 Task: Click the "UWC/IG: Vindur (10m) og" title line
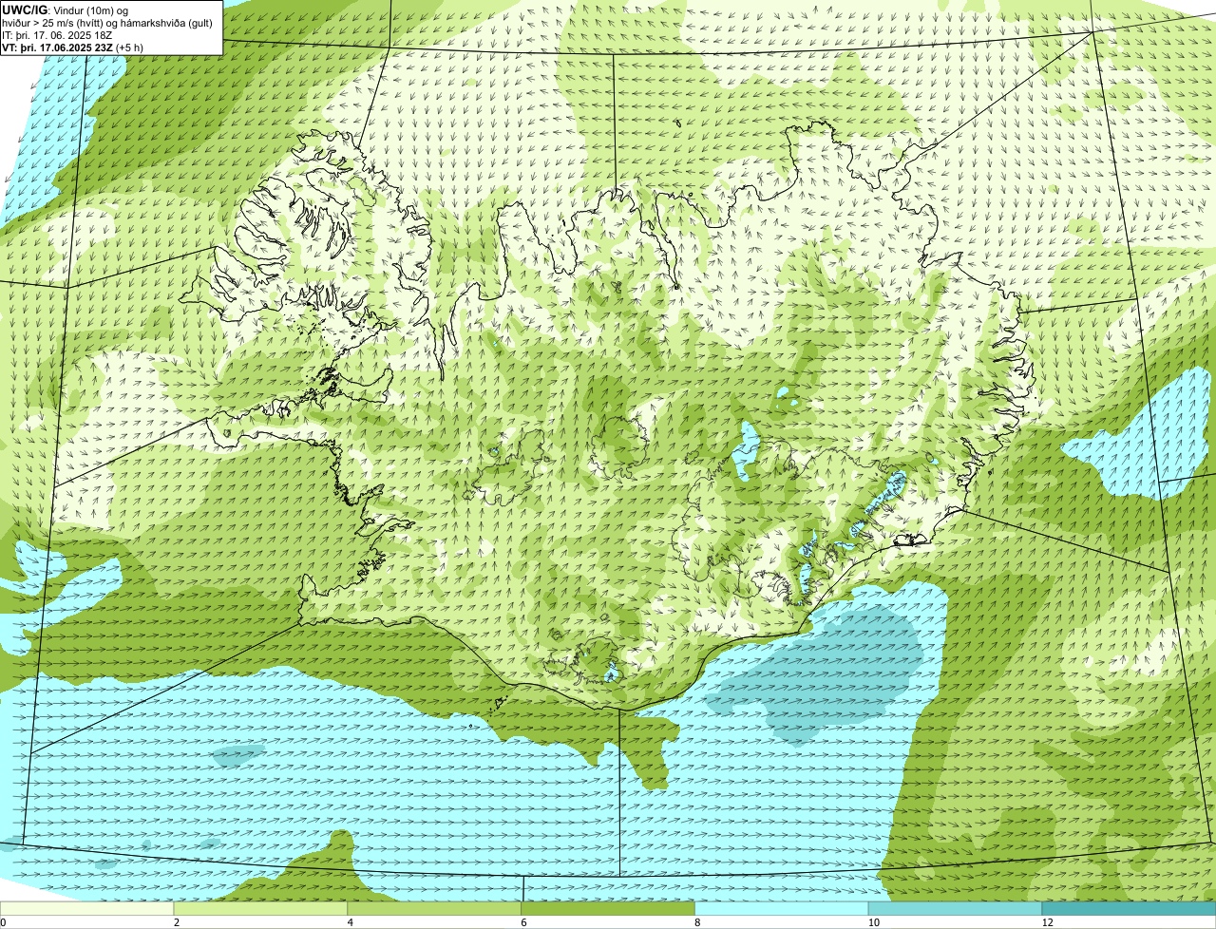(x=66, y=9)
